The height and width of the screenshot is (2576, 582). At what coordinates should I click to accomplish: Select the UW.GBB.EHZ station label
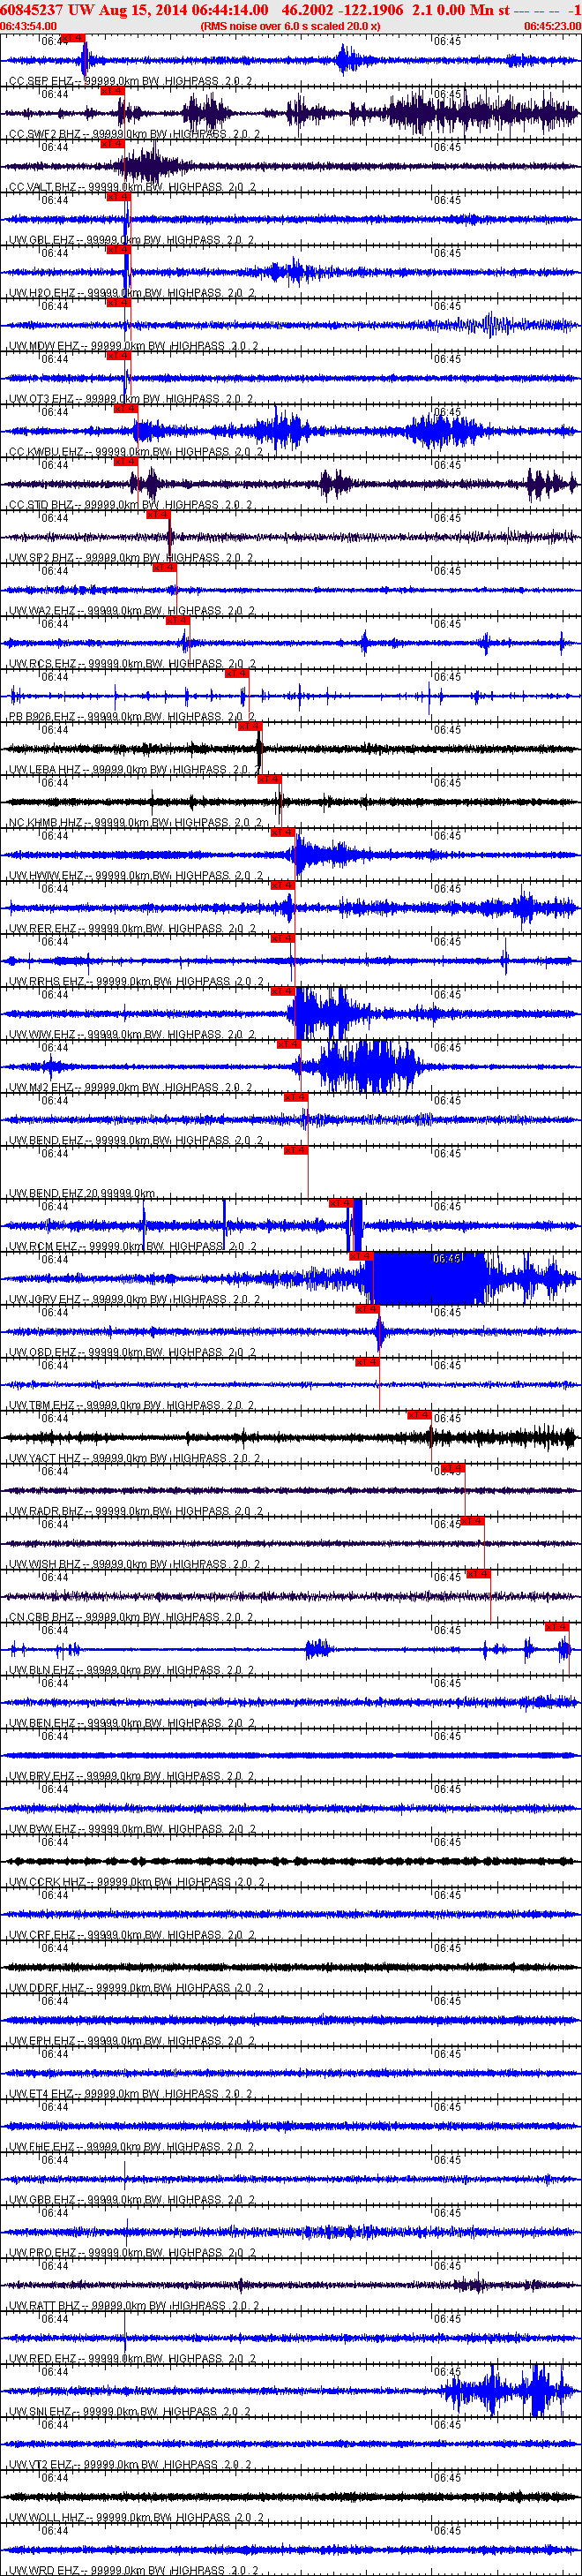[x=131, y=2201]
